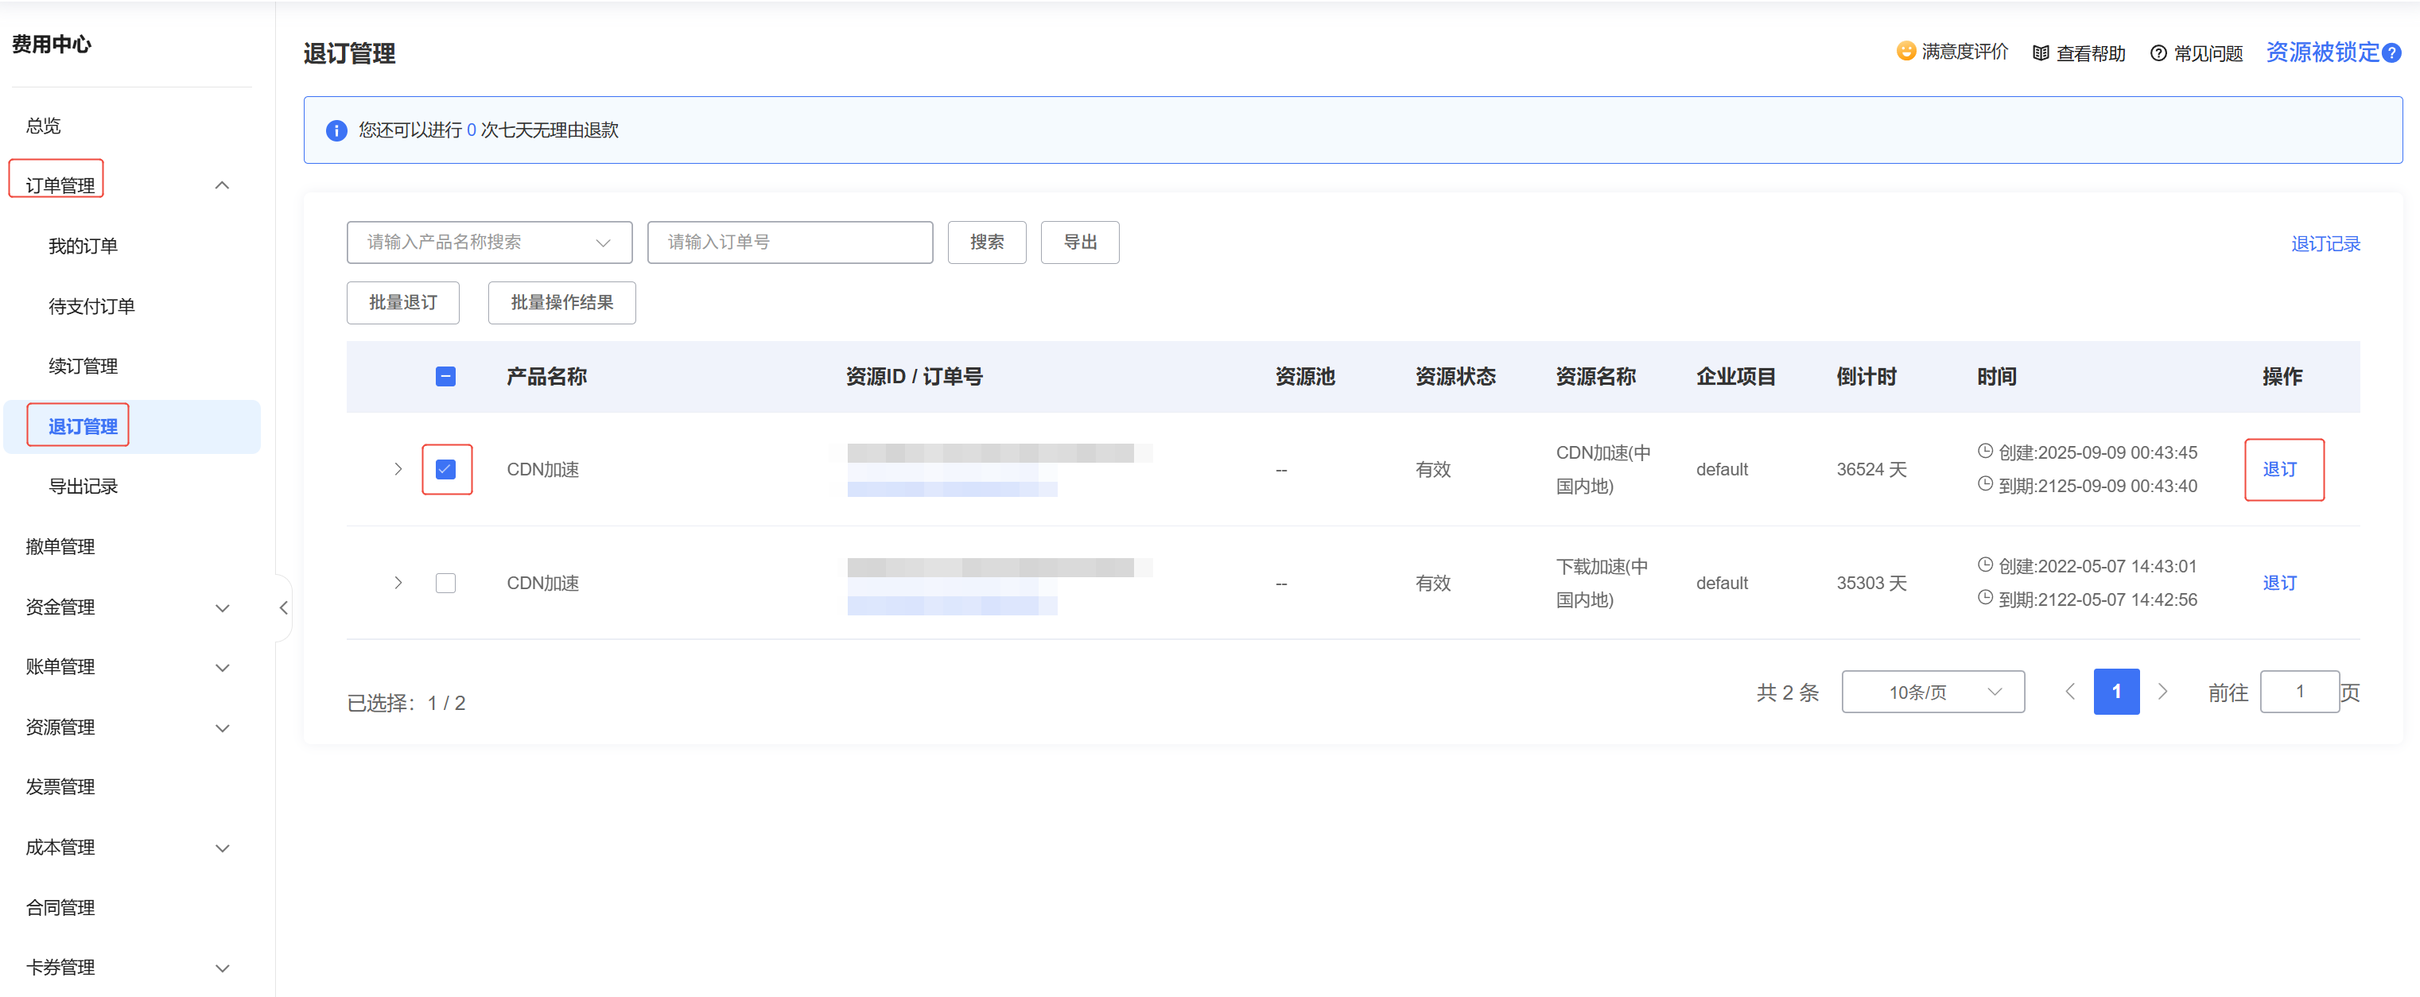Click 退订 for the 2022-05-07 resource
2420x997 pixels.
[x=2279, y=583]
